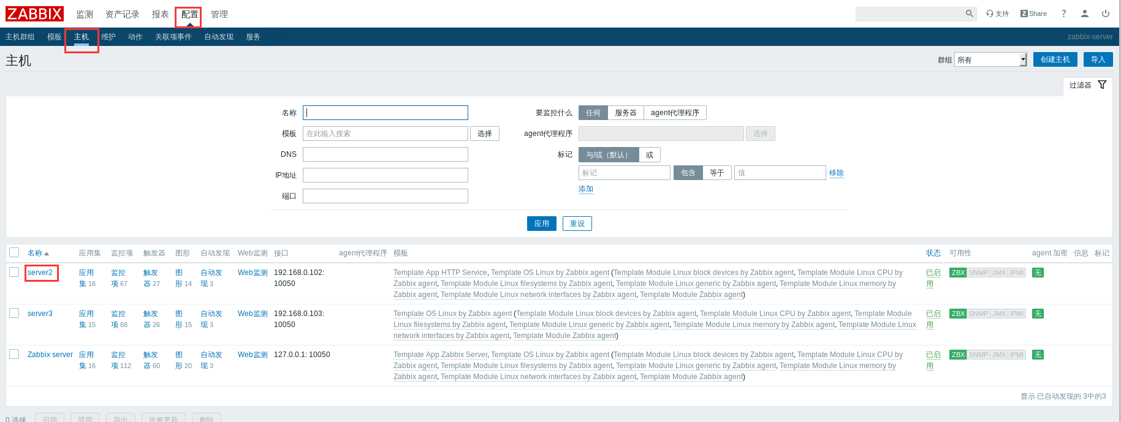Click agent encryption badge for server3
This screenshot has width=1121, height=422.
pyautogui.click(x=1038, y=314)
